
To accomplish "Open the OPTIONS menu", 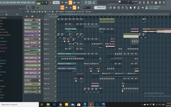I will point(24,2).
